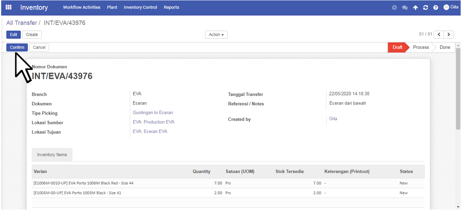
Task: Open the conversations chat bubble icon
Action: pos(405,7)
